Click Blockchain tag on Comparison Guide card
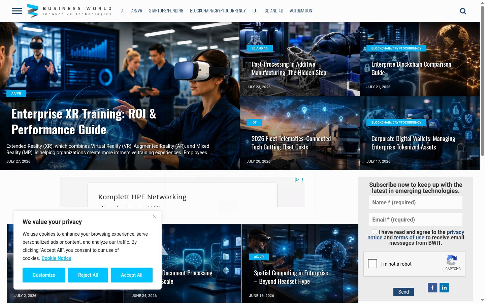The width and height of the screenshot is (485, 303). 396,48
